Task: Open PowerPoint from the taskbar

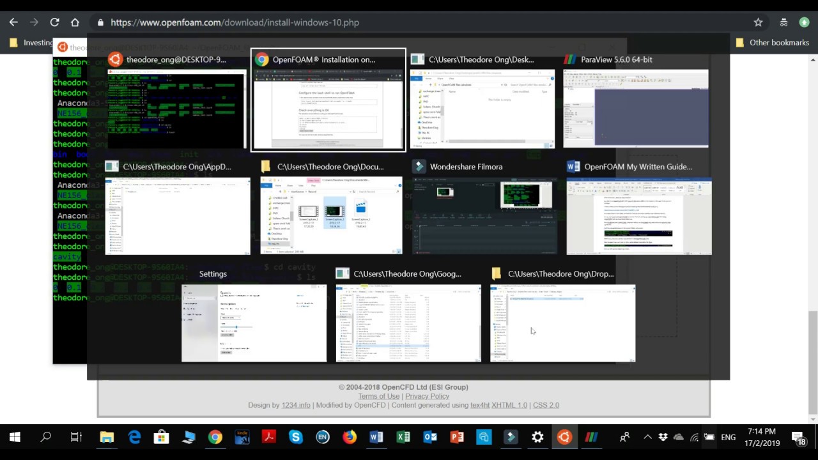Action: tap(457, 438)
